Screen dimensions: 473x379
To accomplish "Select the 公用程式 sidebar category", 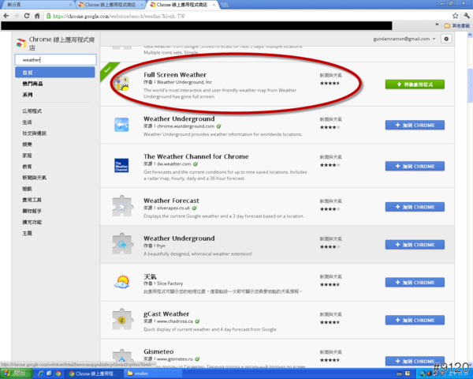I will point(32,111).
